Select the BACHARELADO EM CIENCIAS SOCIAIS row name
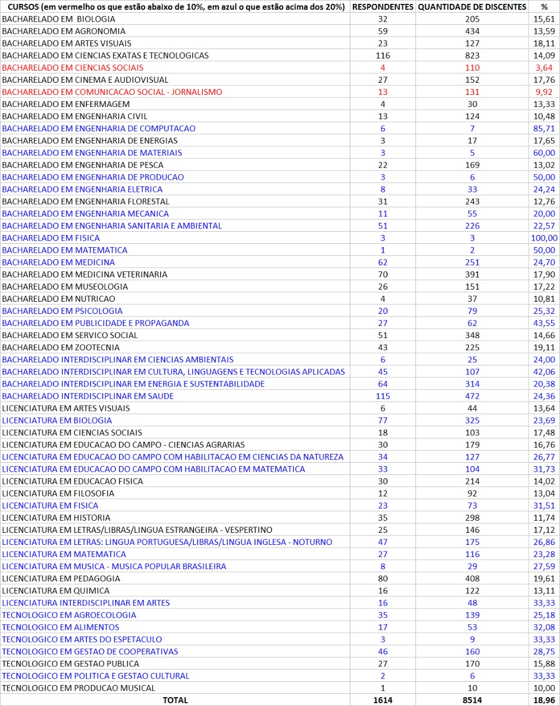 coord(73,68)
